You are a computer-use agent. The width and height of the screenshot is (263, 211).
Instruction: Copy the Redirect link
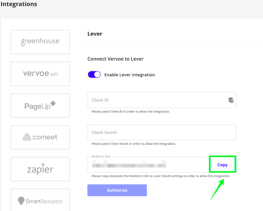click(x=222, y=165)
